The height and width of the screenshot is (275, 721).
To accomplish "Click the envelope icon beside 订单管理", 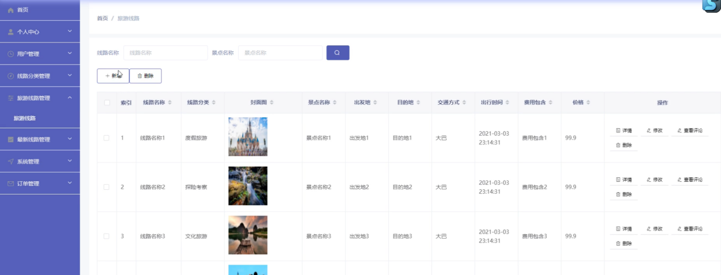I will coord(10,184).
